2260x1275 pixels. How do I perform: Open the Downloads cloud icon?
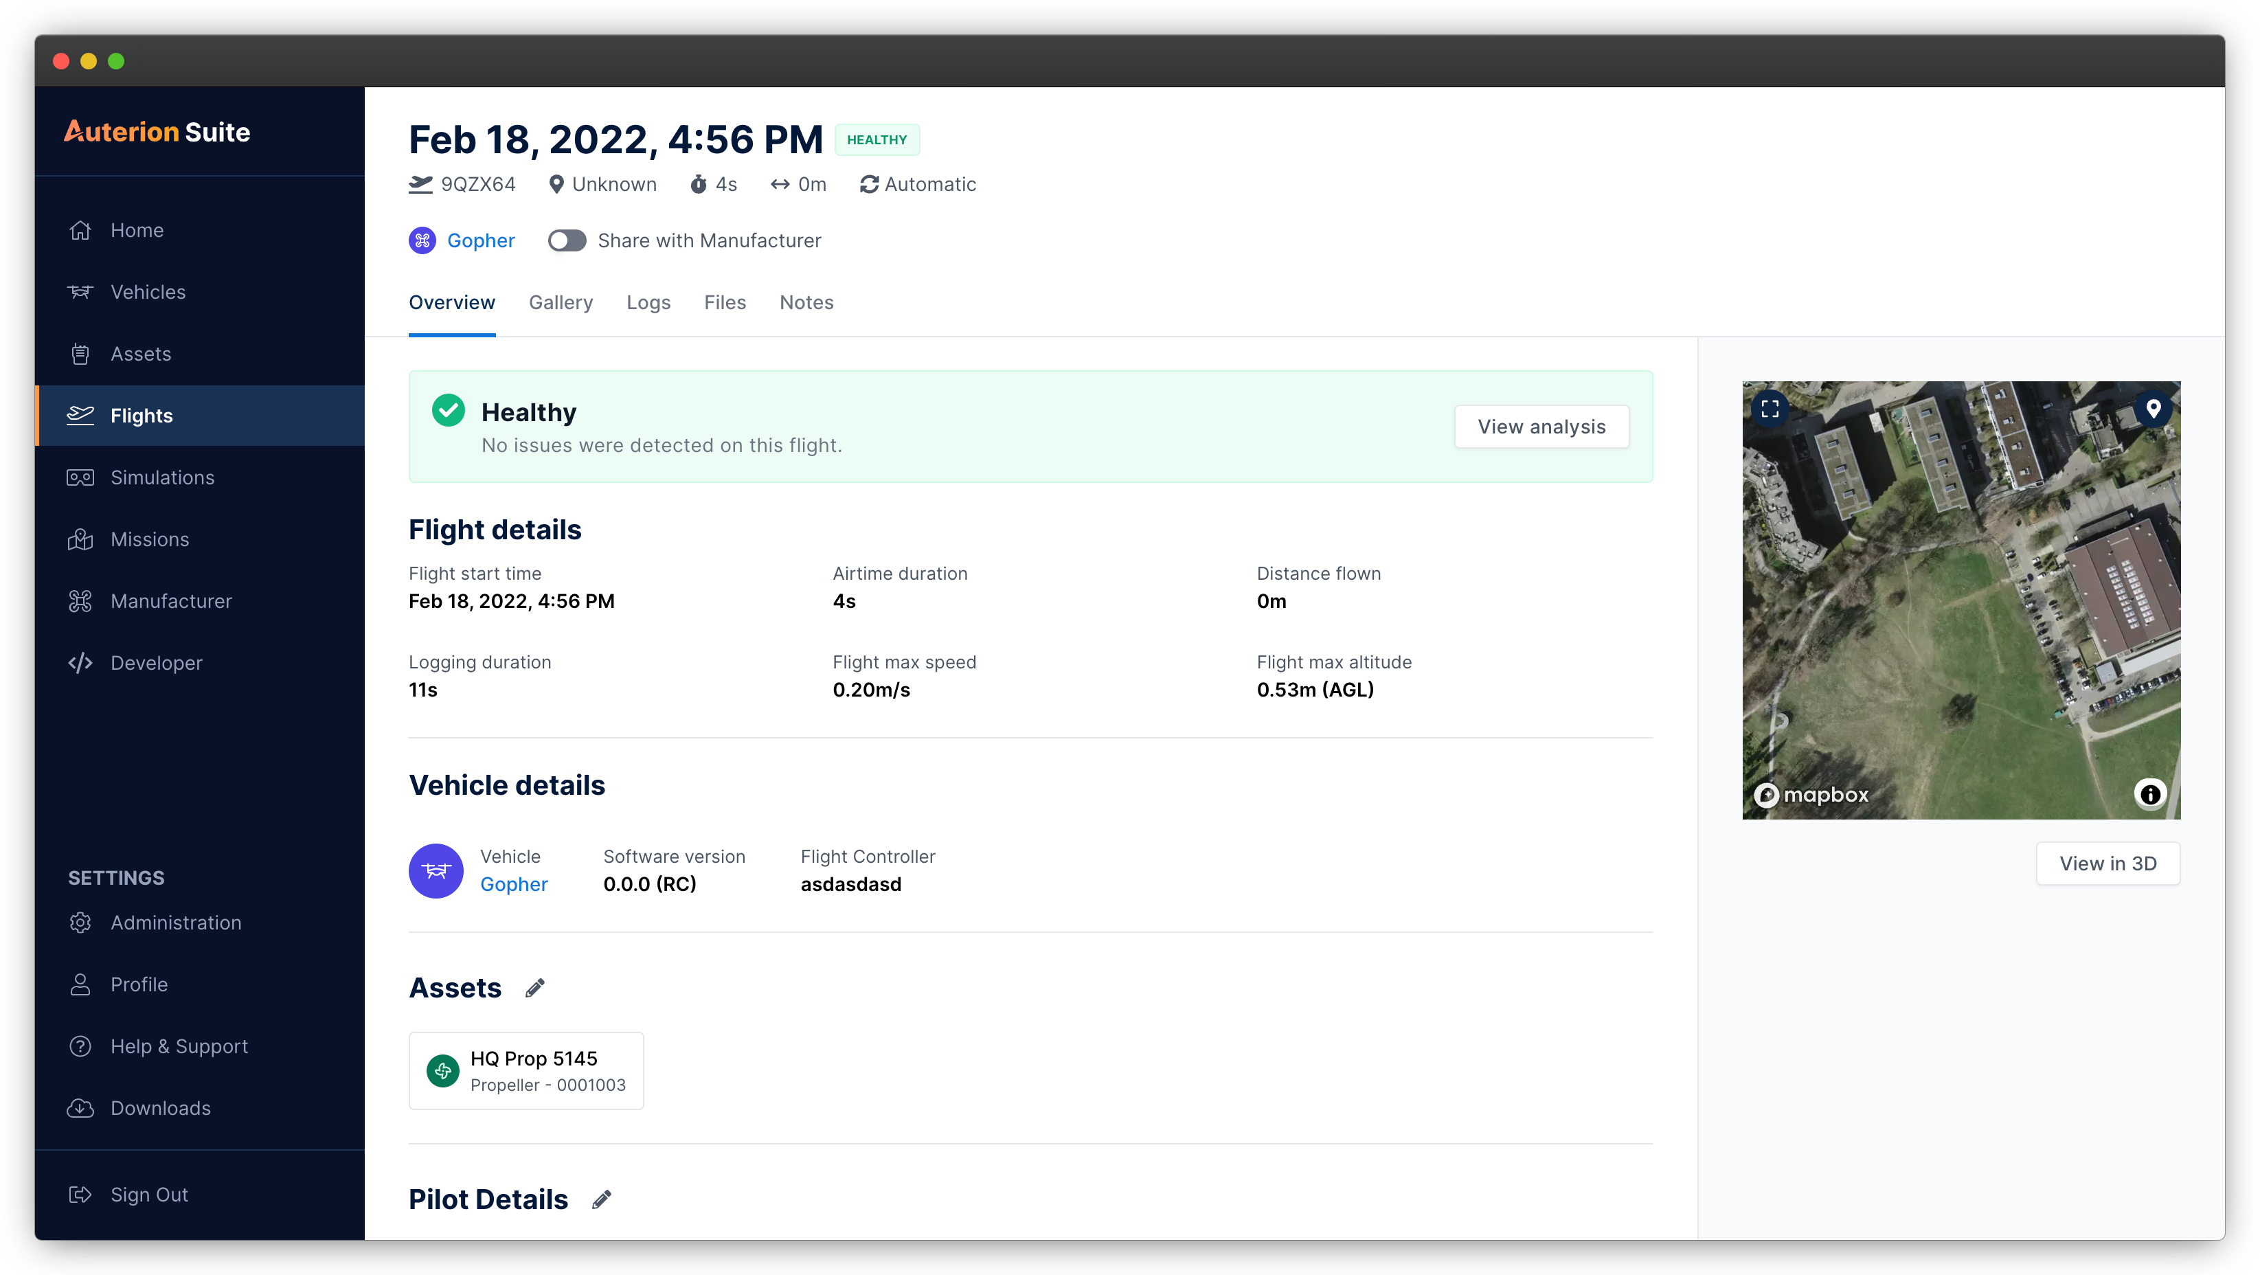(80, 1108)
